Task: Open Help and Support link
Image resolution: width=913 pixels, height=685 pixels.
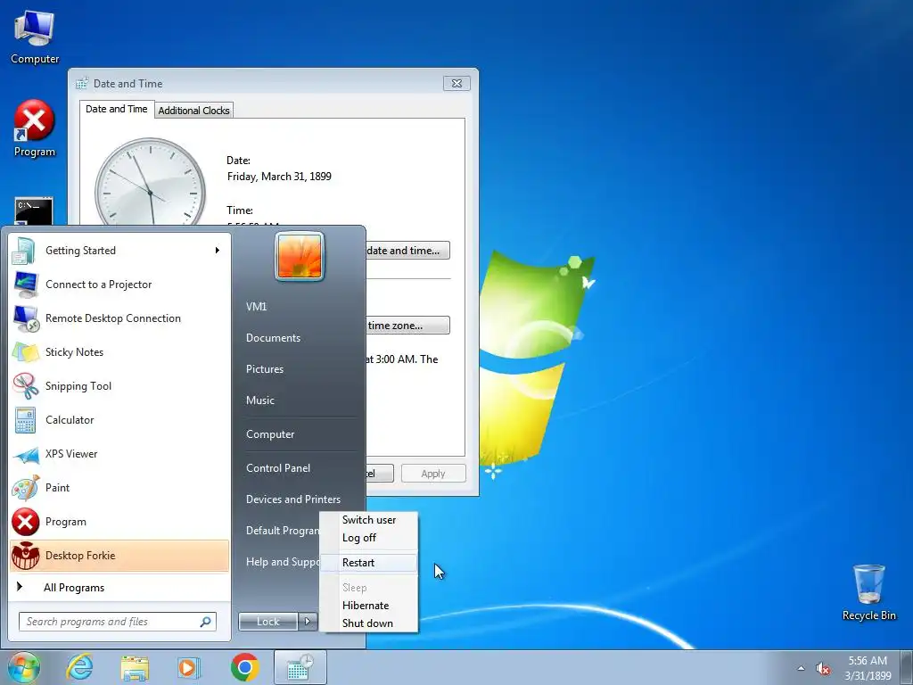Action: [x=282, y=562]
